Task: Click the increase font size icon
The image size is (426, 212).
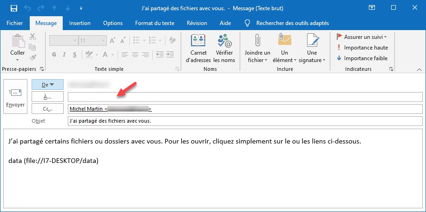Action: [112, 41]
